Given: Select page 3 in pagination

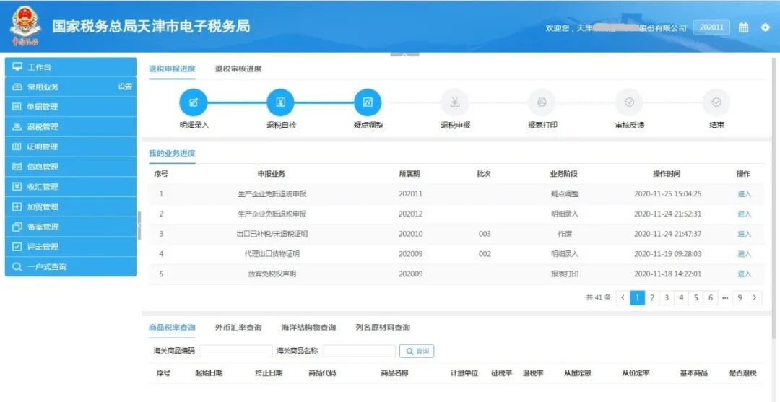Looking at the screenshot, I should 667,297.
